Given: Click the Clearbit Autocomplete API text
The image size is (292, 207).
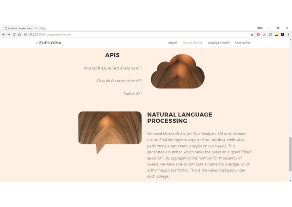Looking at the screenshot, I should (x=119, y=81).
